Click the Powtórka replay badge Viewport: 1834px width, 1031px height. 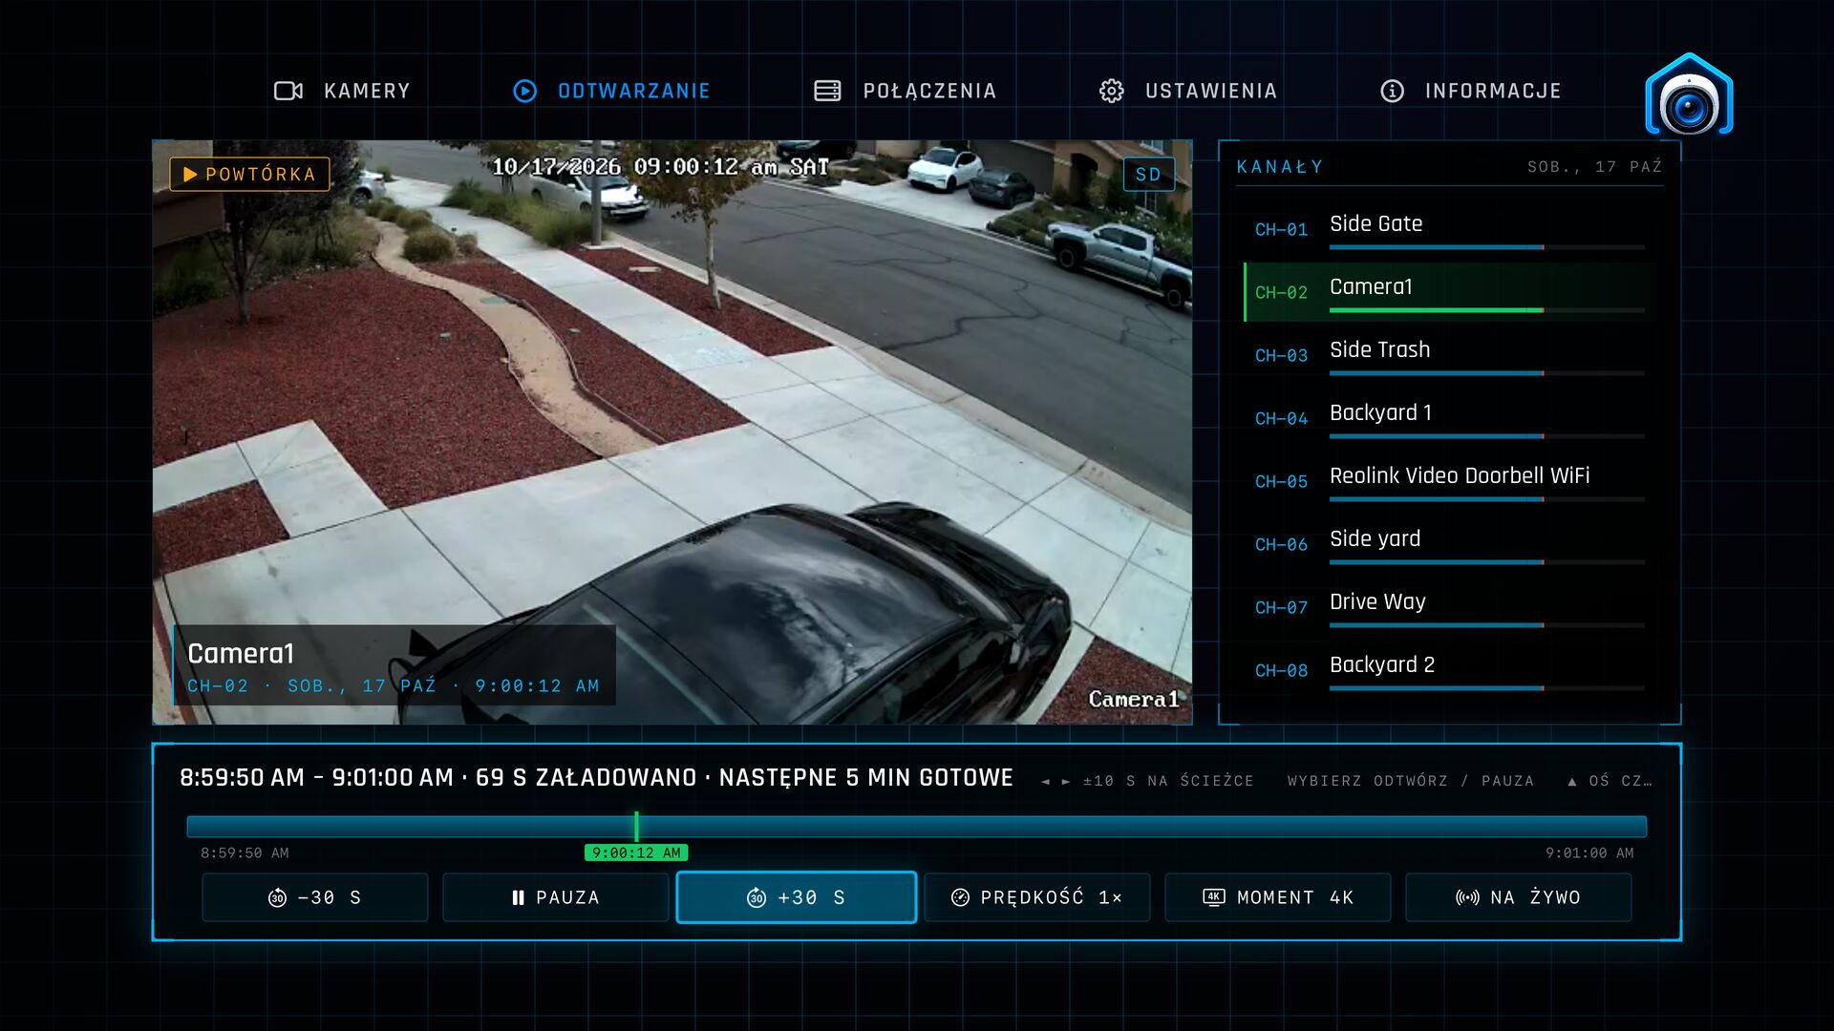click(x=249, y=175)
